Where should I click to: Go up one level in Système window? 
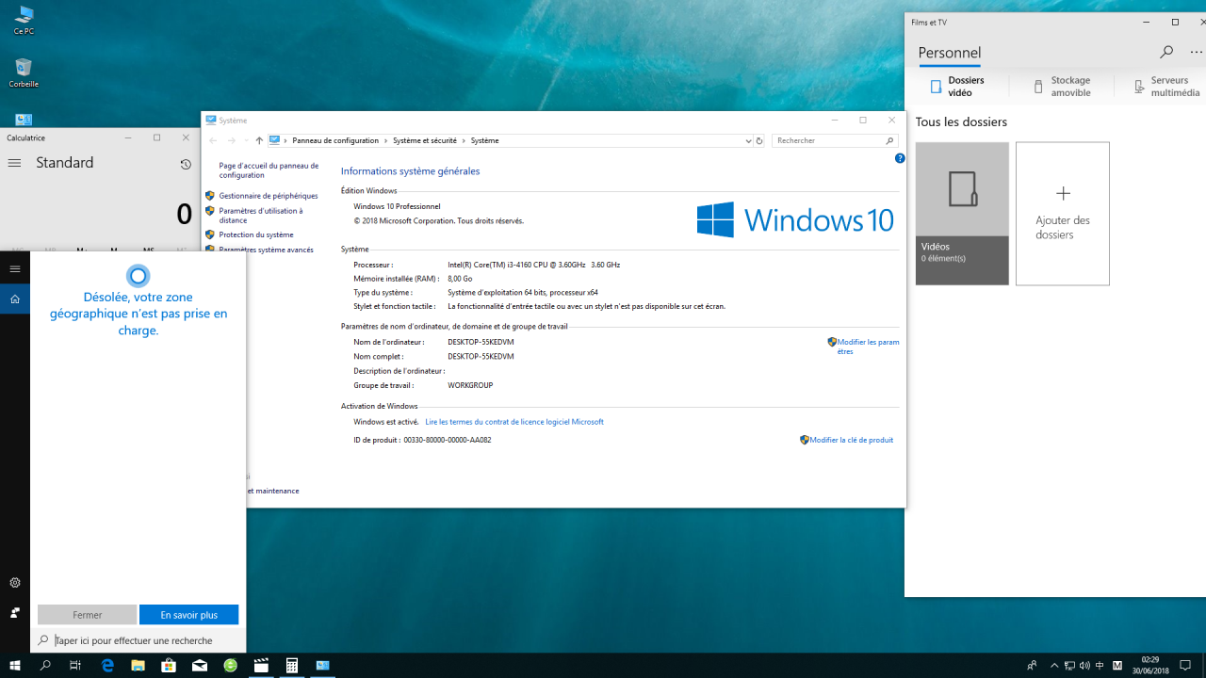pyautogui.click(x=259, y=140)
